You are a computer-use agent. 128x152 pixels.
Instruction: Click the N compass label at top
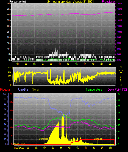tap(121, 67)
